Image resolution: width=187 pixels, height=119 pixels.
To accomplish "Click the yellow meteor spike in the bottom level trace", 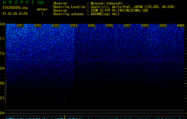I will tap(65, 117).
